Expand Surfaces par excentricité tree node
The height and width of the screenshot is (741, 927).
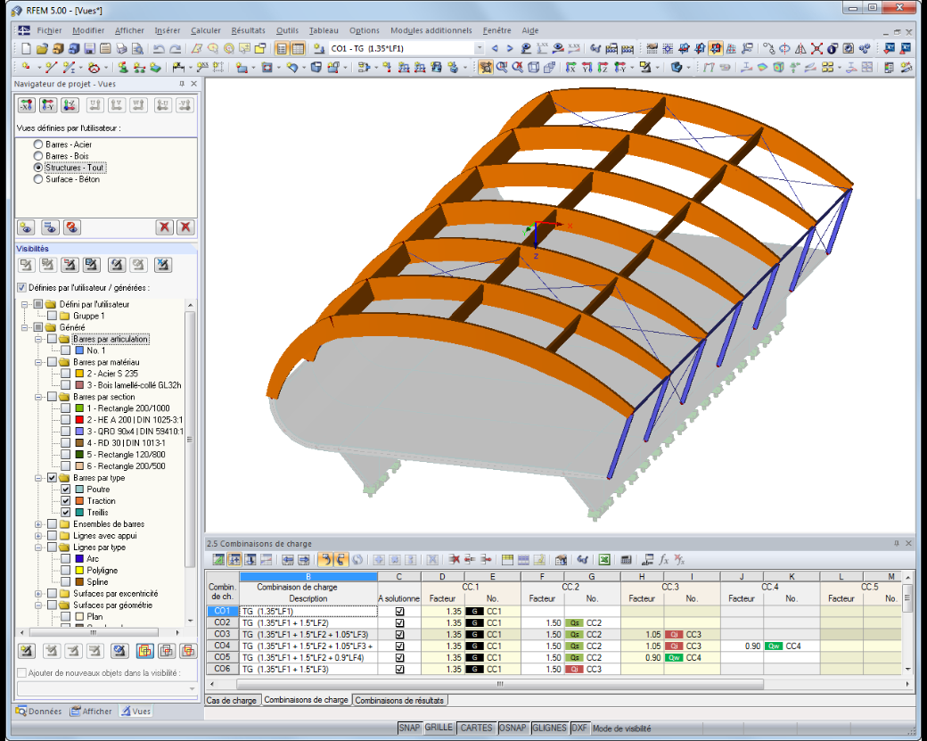[x=38, y=594]
